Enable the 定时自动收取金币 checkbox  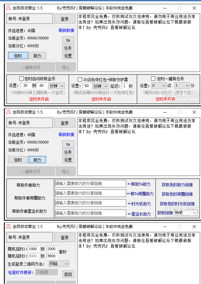point(22,79)
